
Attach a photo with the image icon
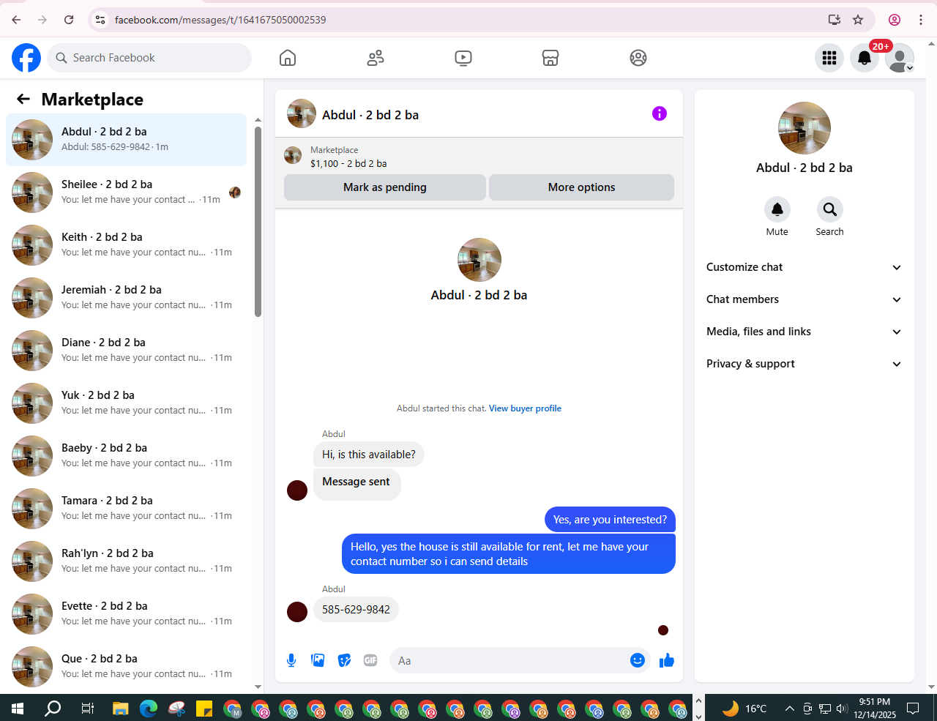(318, 660)
